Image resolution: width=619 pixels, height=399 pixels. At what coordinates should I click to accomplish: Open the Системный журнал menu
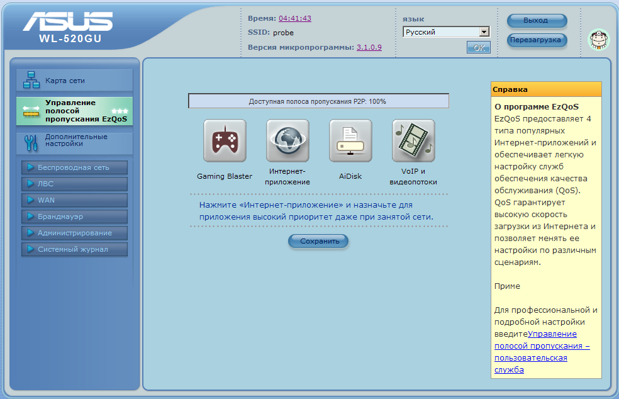[x=75, y=249]
